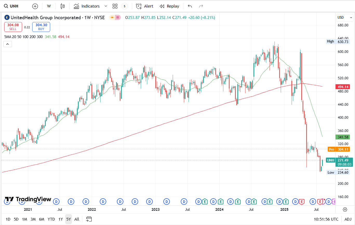The width and height of the screenshot is (355, 225).
Task: Switch to the 3M time range
Action: tap(33, 219)
